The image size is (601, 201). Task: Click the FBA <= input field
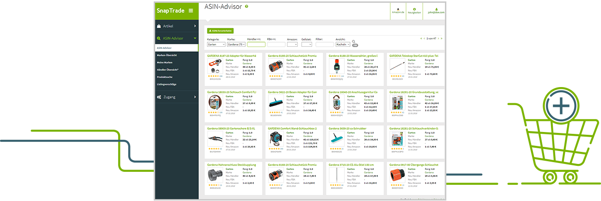pyautogui.click(x=276, y=44)
